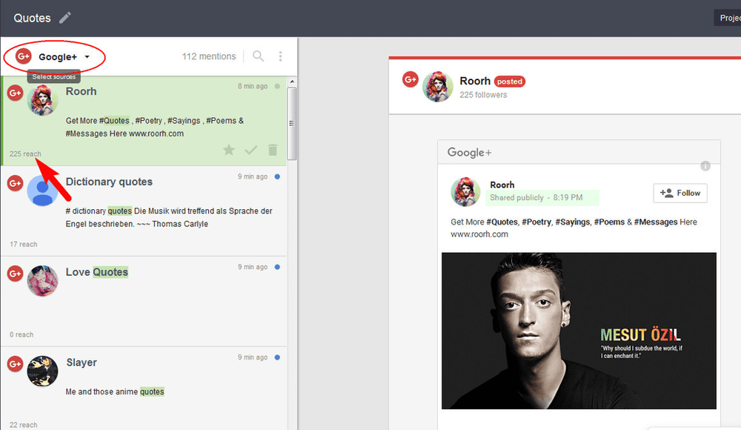Open the #Poetry hashtag in post
This screenshot has height=430, width=741.
(536, 222)
